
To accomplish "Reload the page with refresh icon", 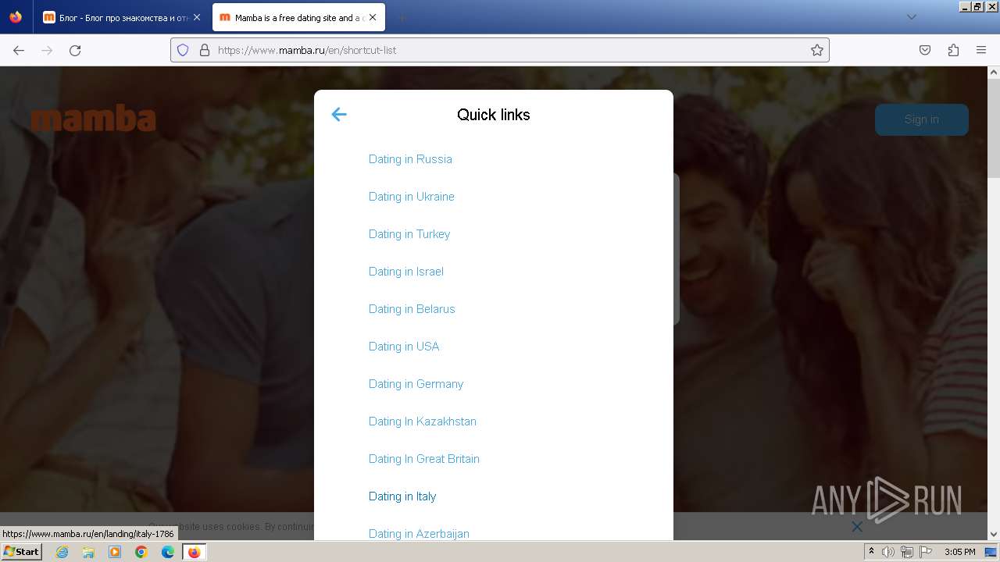I will tap(75, 50).
